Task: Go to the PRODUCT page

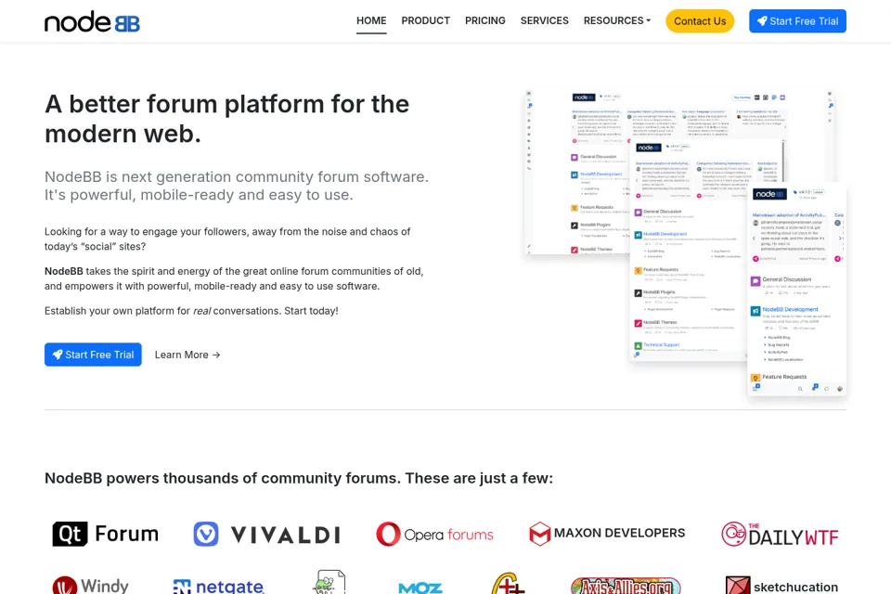Action: [426, 20]
